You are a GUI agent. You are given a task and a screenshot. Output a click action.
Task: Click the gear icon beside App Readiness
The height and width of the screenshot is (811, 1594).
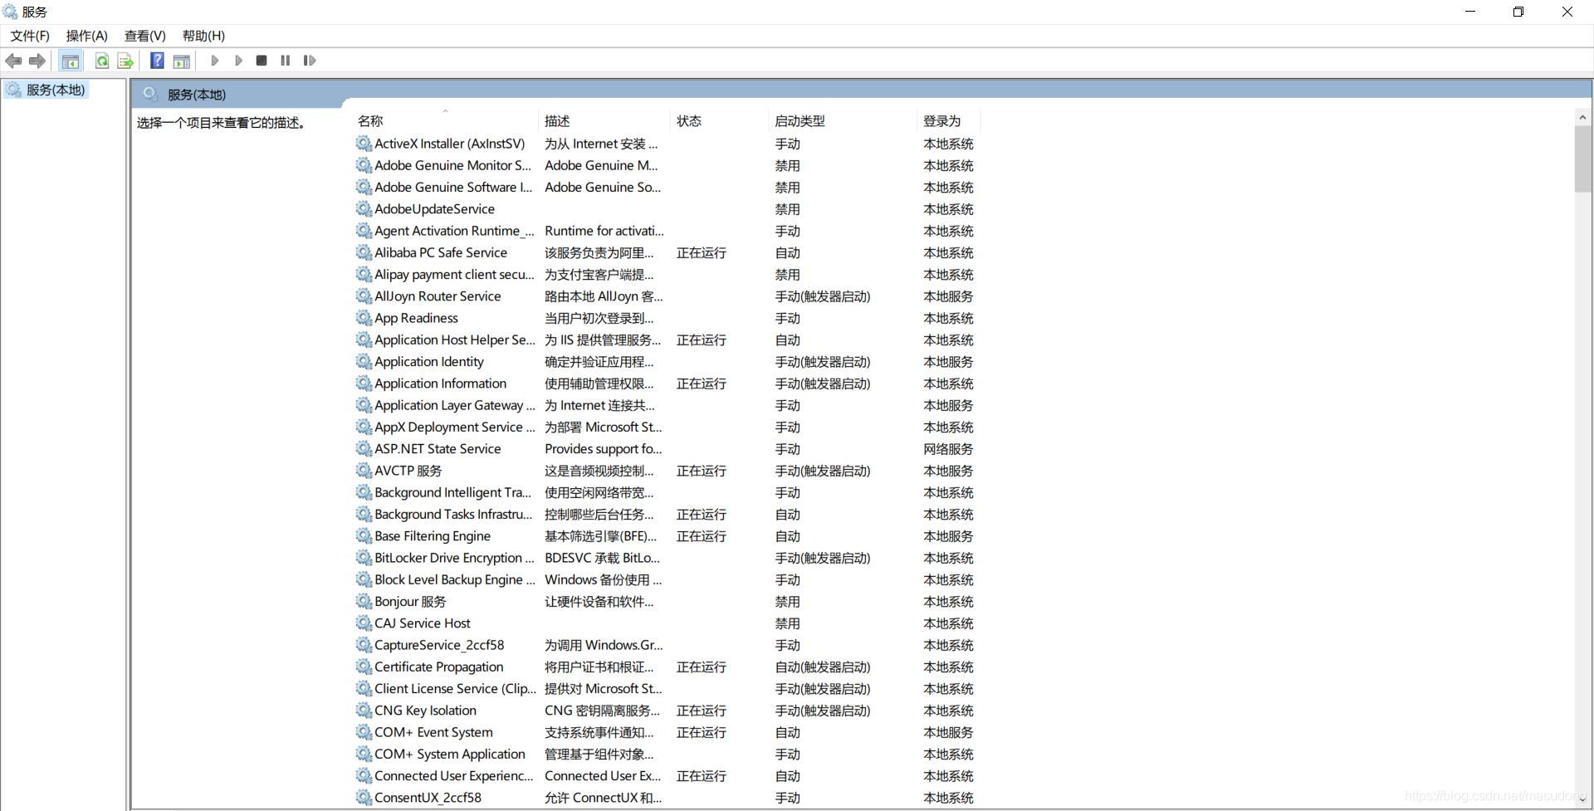[x=364, y=318]
